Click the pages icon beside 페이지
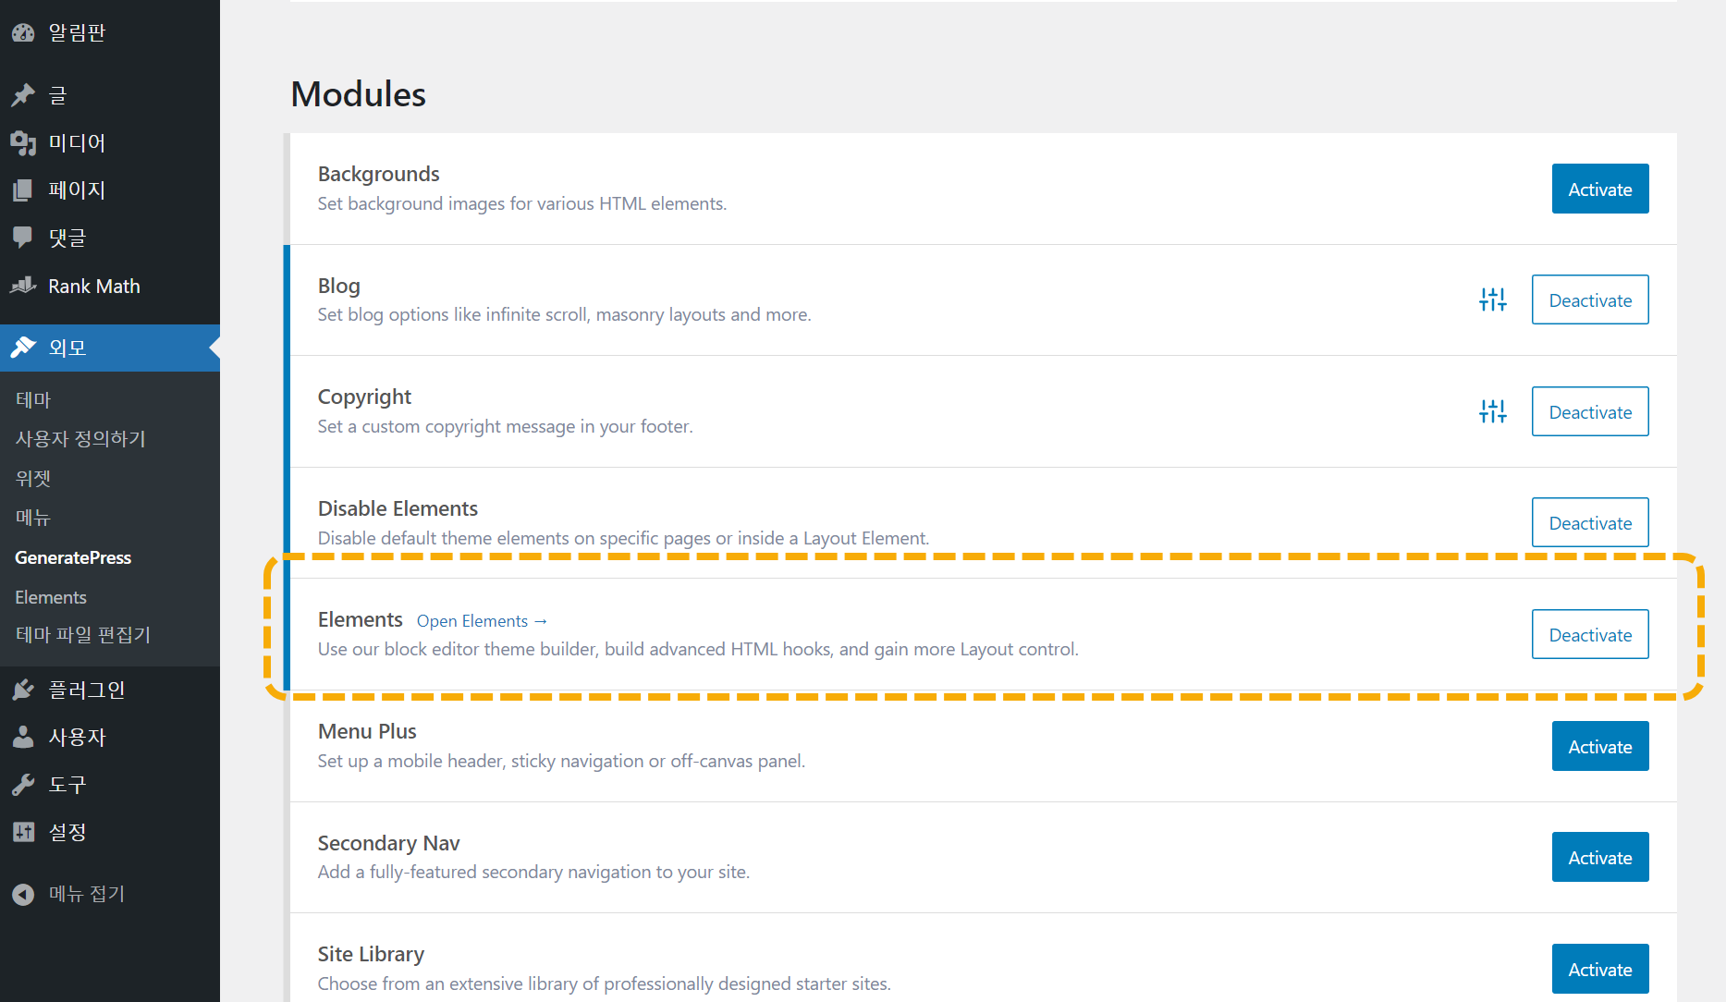Image resolution: width=1726 pixels, height=1002 pixels. point(23,190)
